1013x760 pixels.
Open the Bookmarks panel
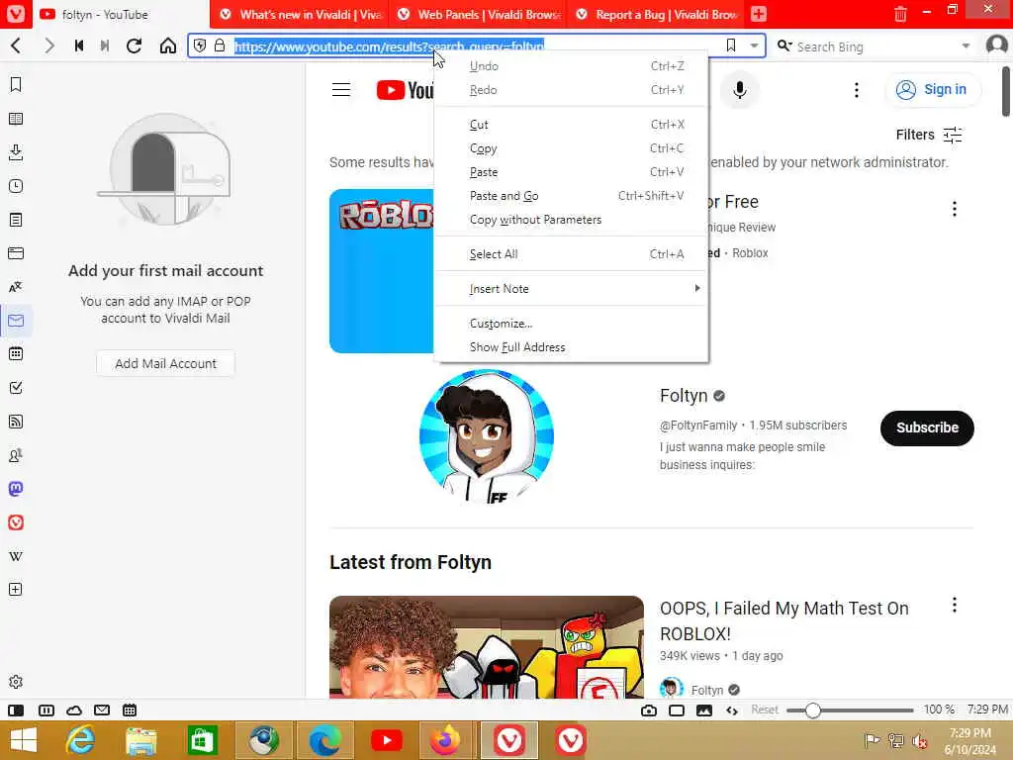[16, 85]
